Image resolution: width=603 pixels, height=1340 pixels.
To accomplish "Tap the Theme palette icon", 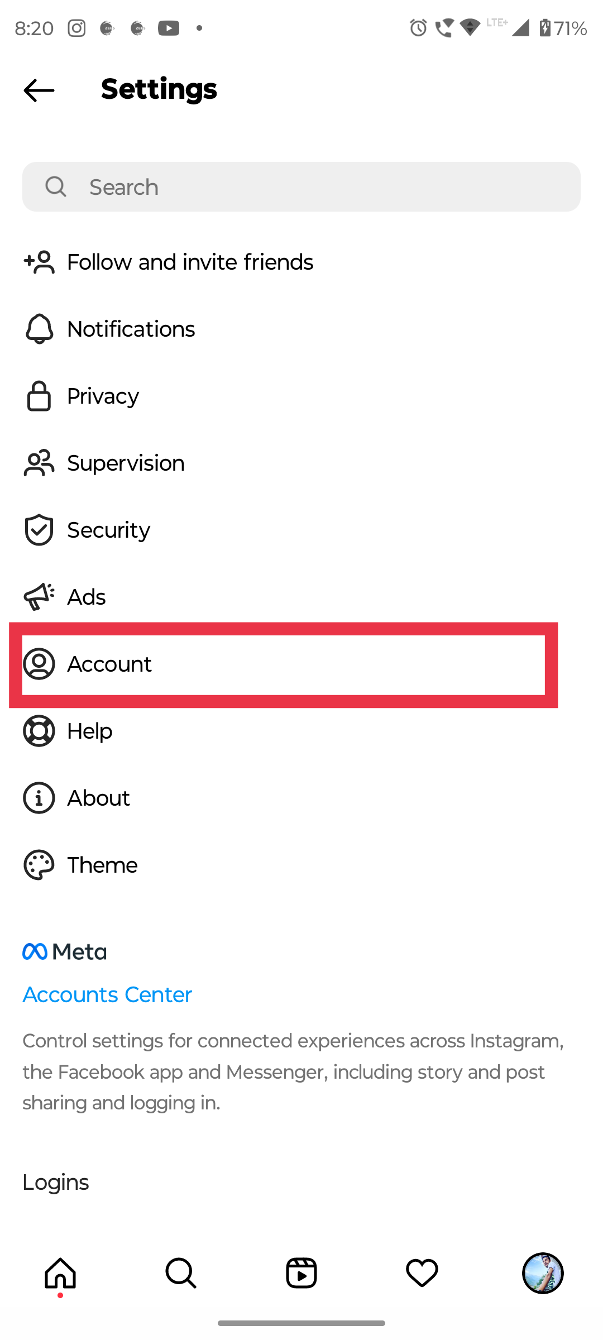I will [x=39, y=865].
